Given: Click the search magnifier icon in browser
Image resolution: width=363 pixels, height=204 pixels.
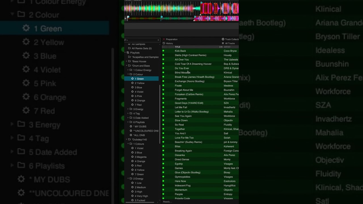Looking at the screenshot, I should coord(126,40).
